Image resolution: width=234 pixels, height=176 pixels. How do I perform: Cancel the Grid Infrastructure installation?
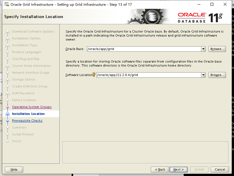point(220,170)
